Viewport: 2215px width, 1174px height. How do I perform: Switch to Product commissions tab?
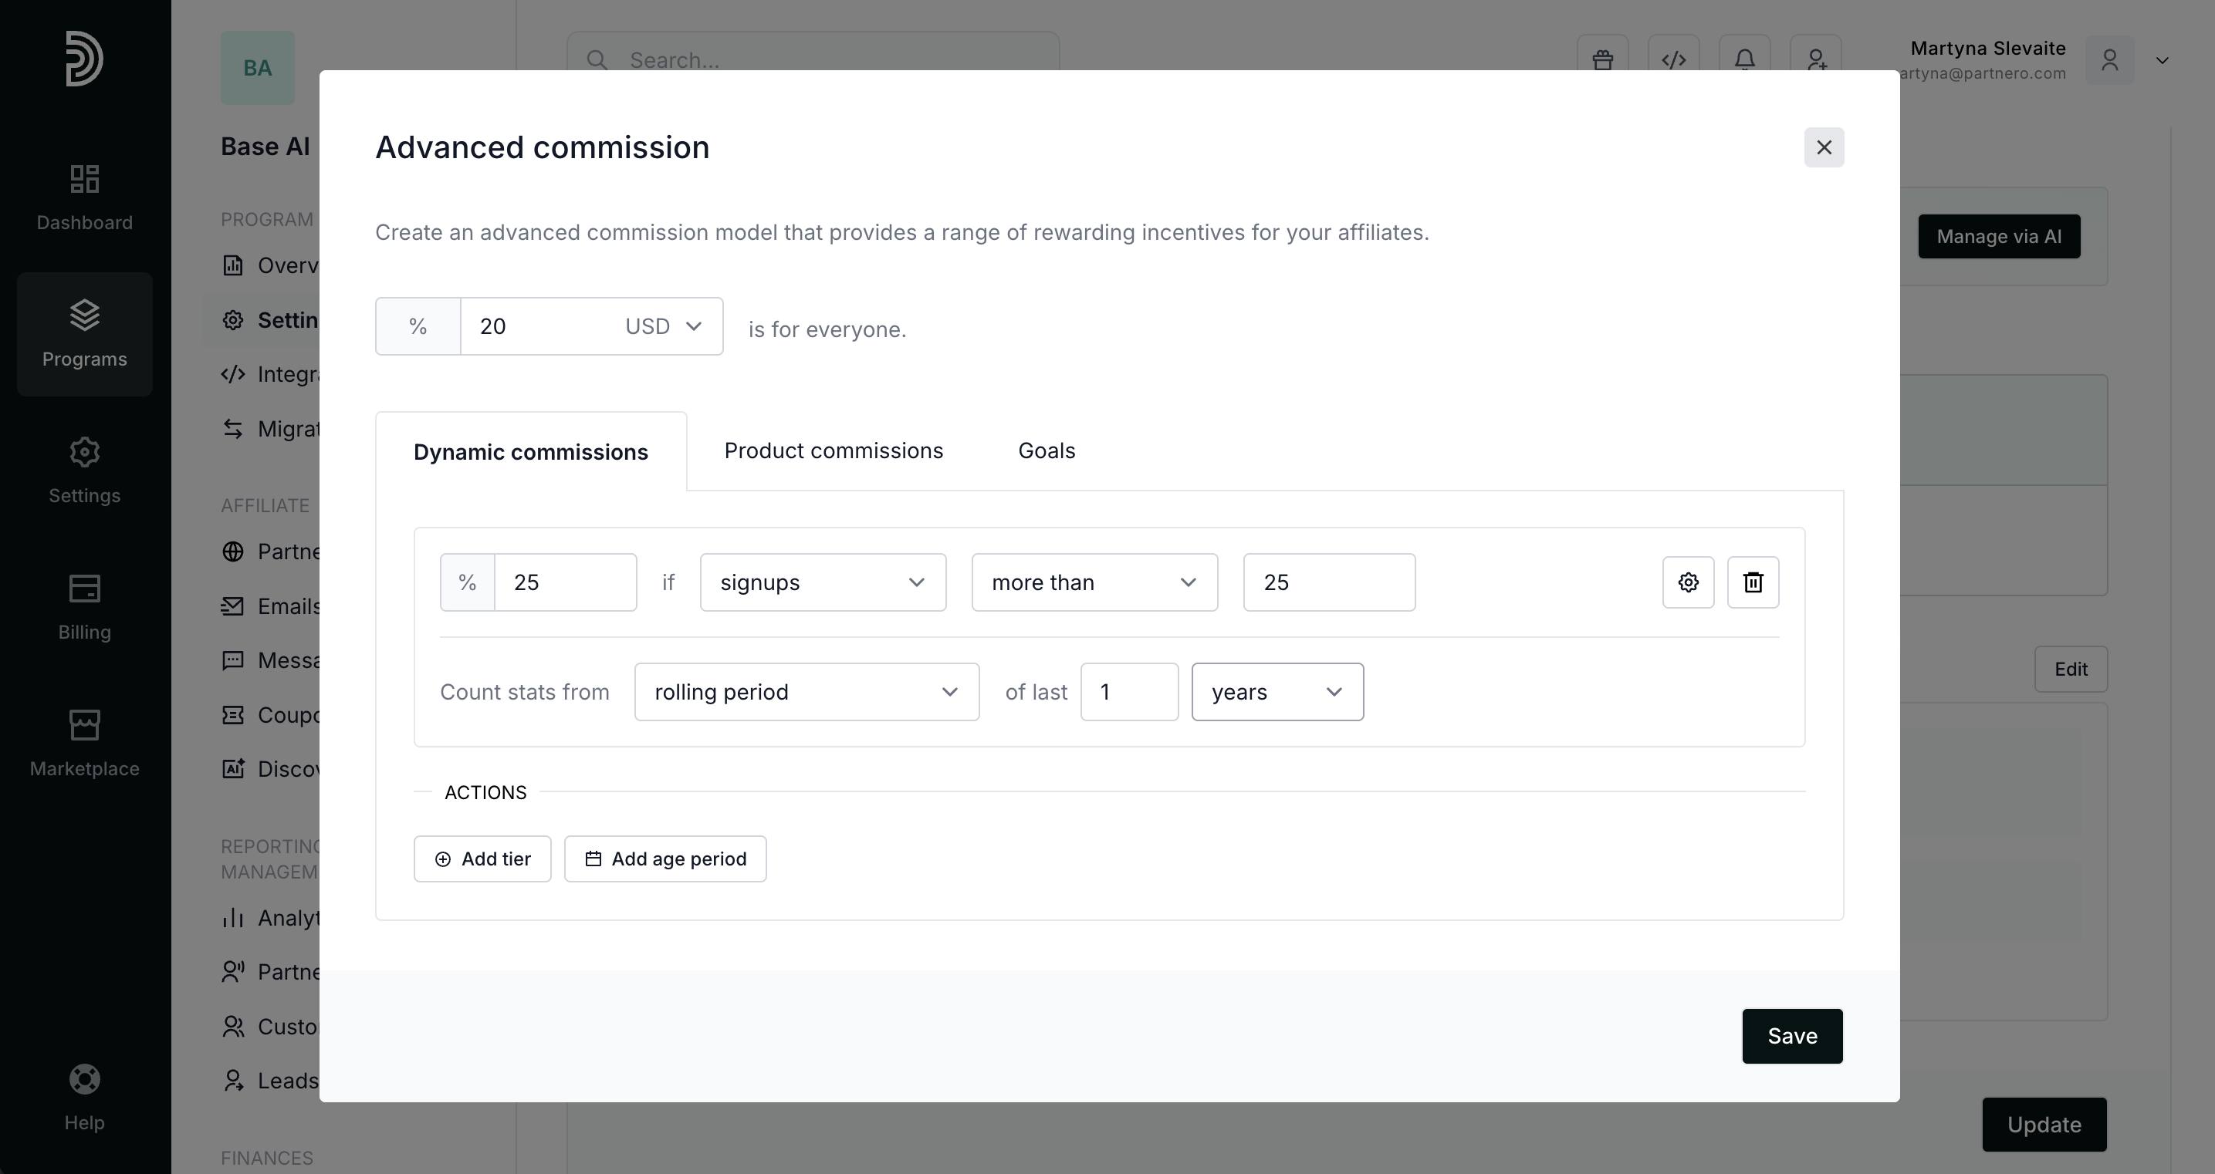tap(834, 451)
